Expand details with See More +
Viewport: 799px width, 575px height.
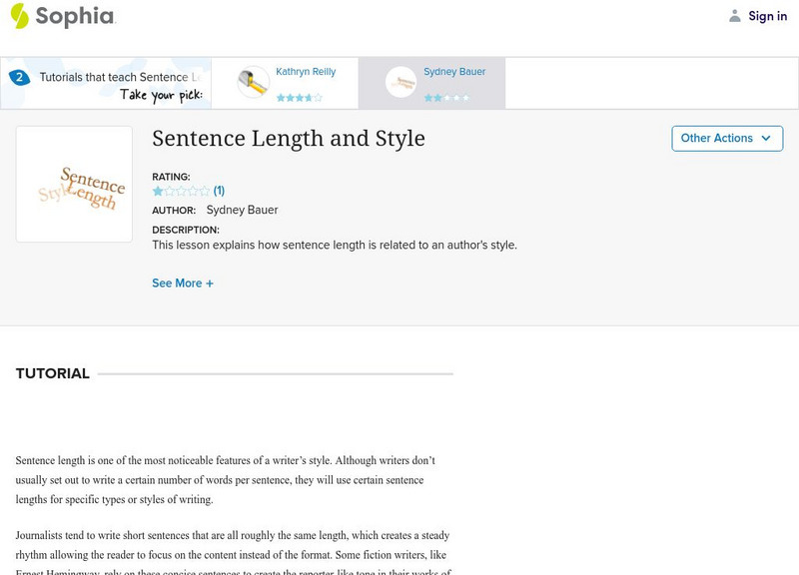coord(183,284)
